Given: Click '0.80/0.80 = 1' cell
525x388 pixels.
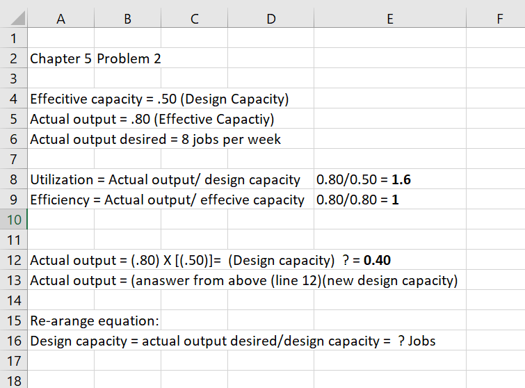Looking at the screenshot, I should pos(390,200).
